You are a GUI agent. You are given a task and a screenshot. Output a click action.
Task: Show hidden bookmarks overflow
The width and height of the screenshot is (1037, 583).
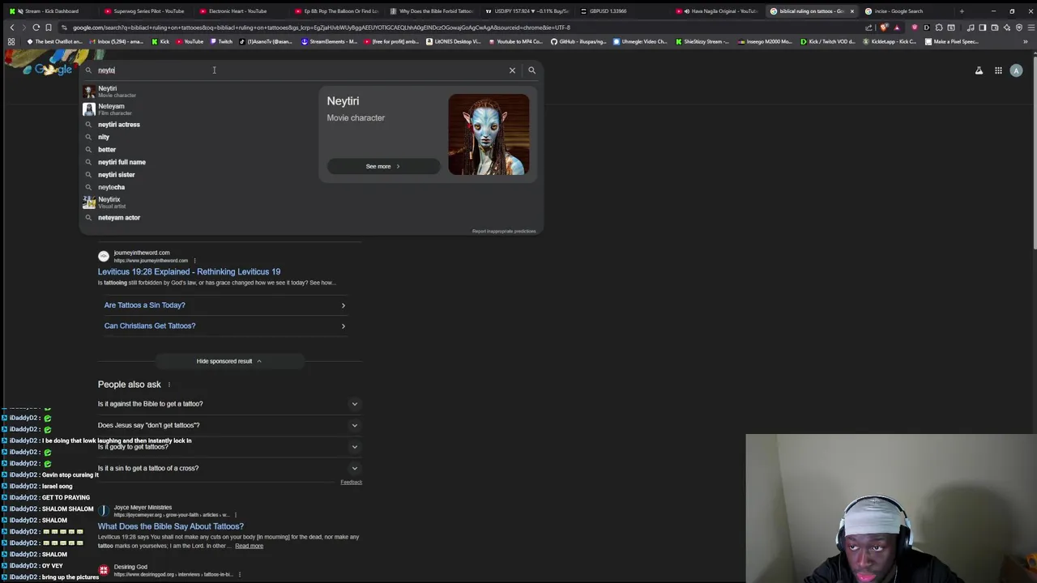[x=1026, y=41]
